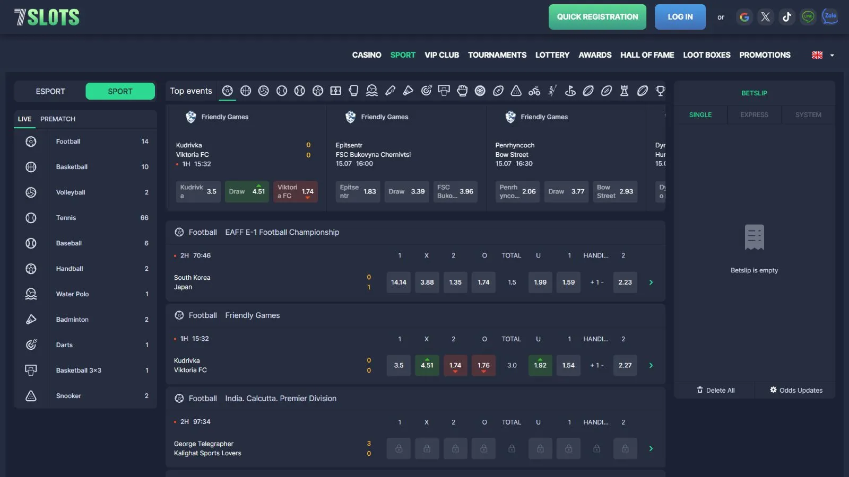Switch the toggle to SPORT mode

120,91
